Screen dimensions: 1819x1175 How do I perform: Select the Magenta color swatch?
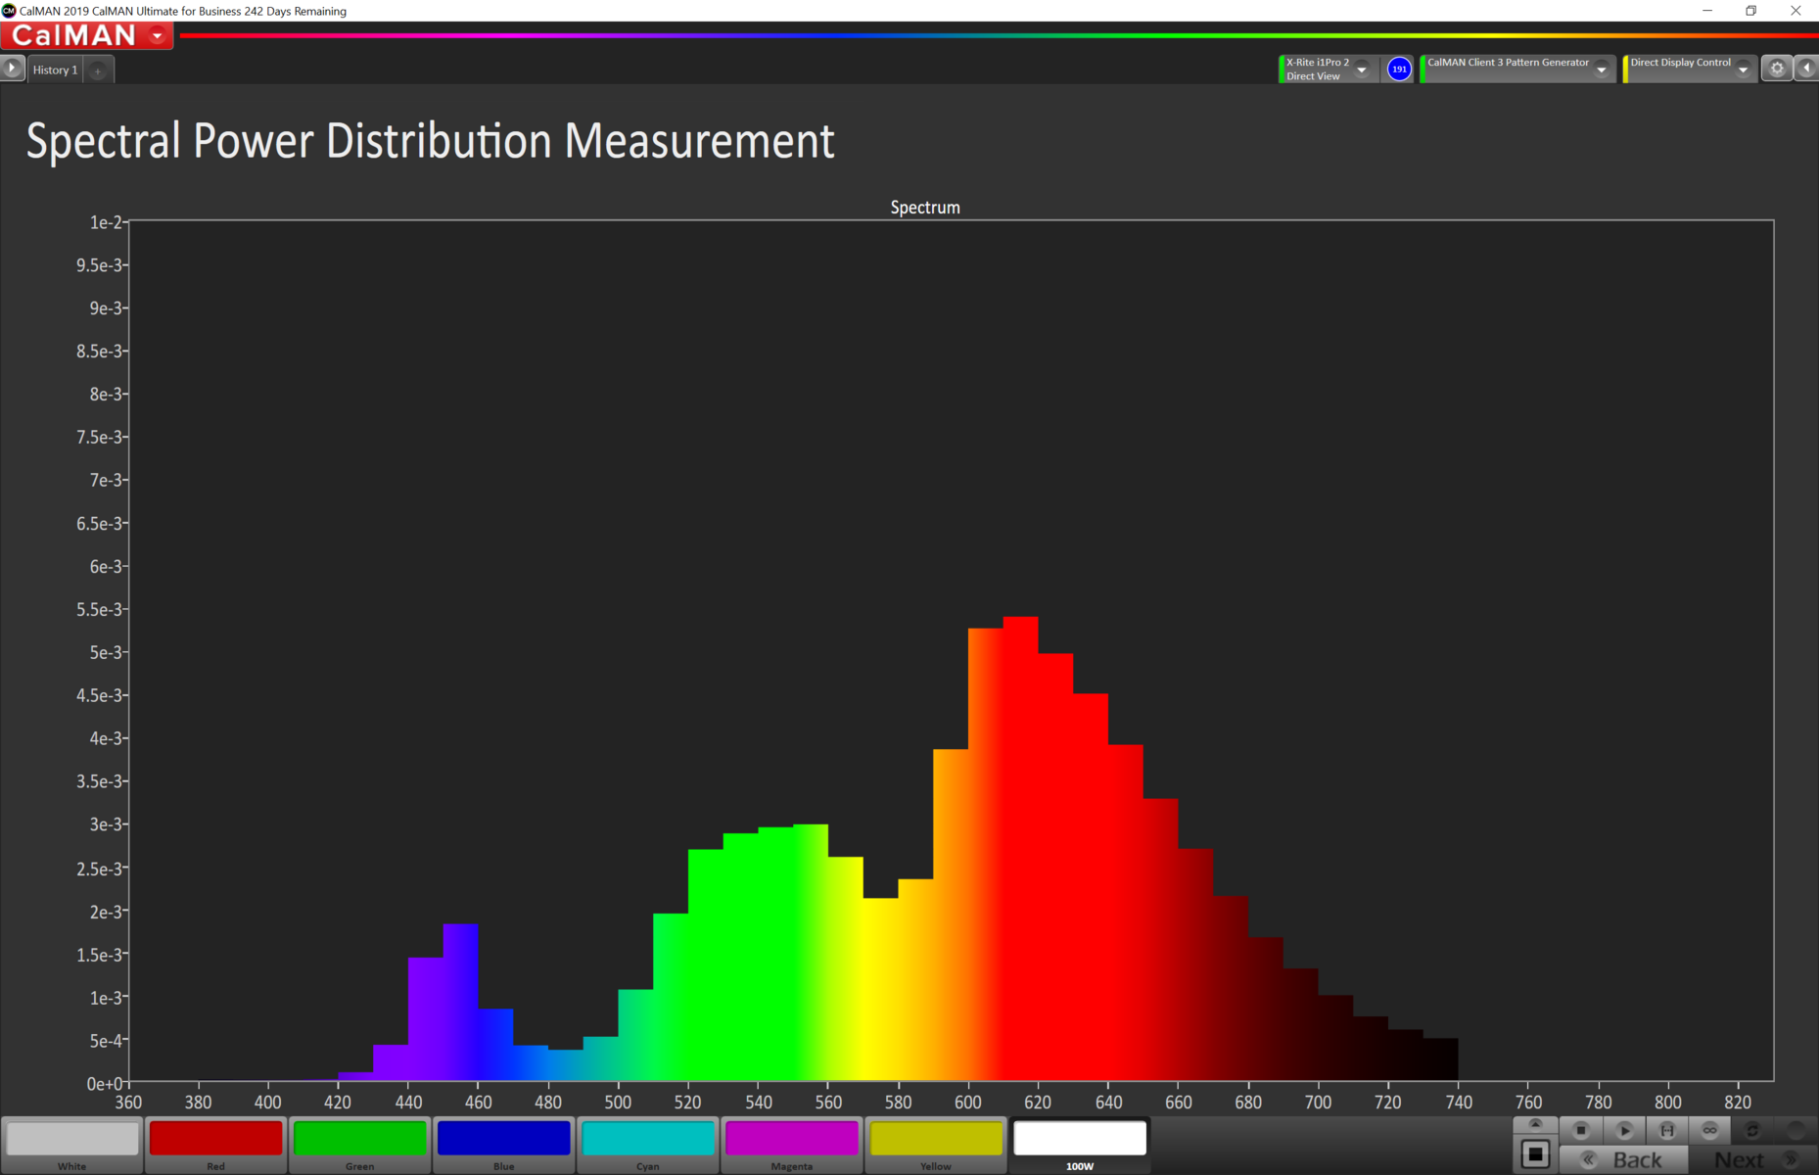pos(791,1140)
